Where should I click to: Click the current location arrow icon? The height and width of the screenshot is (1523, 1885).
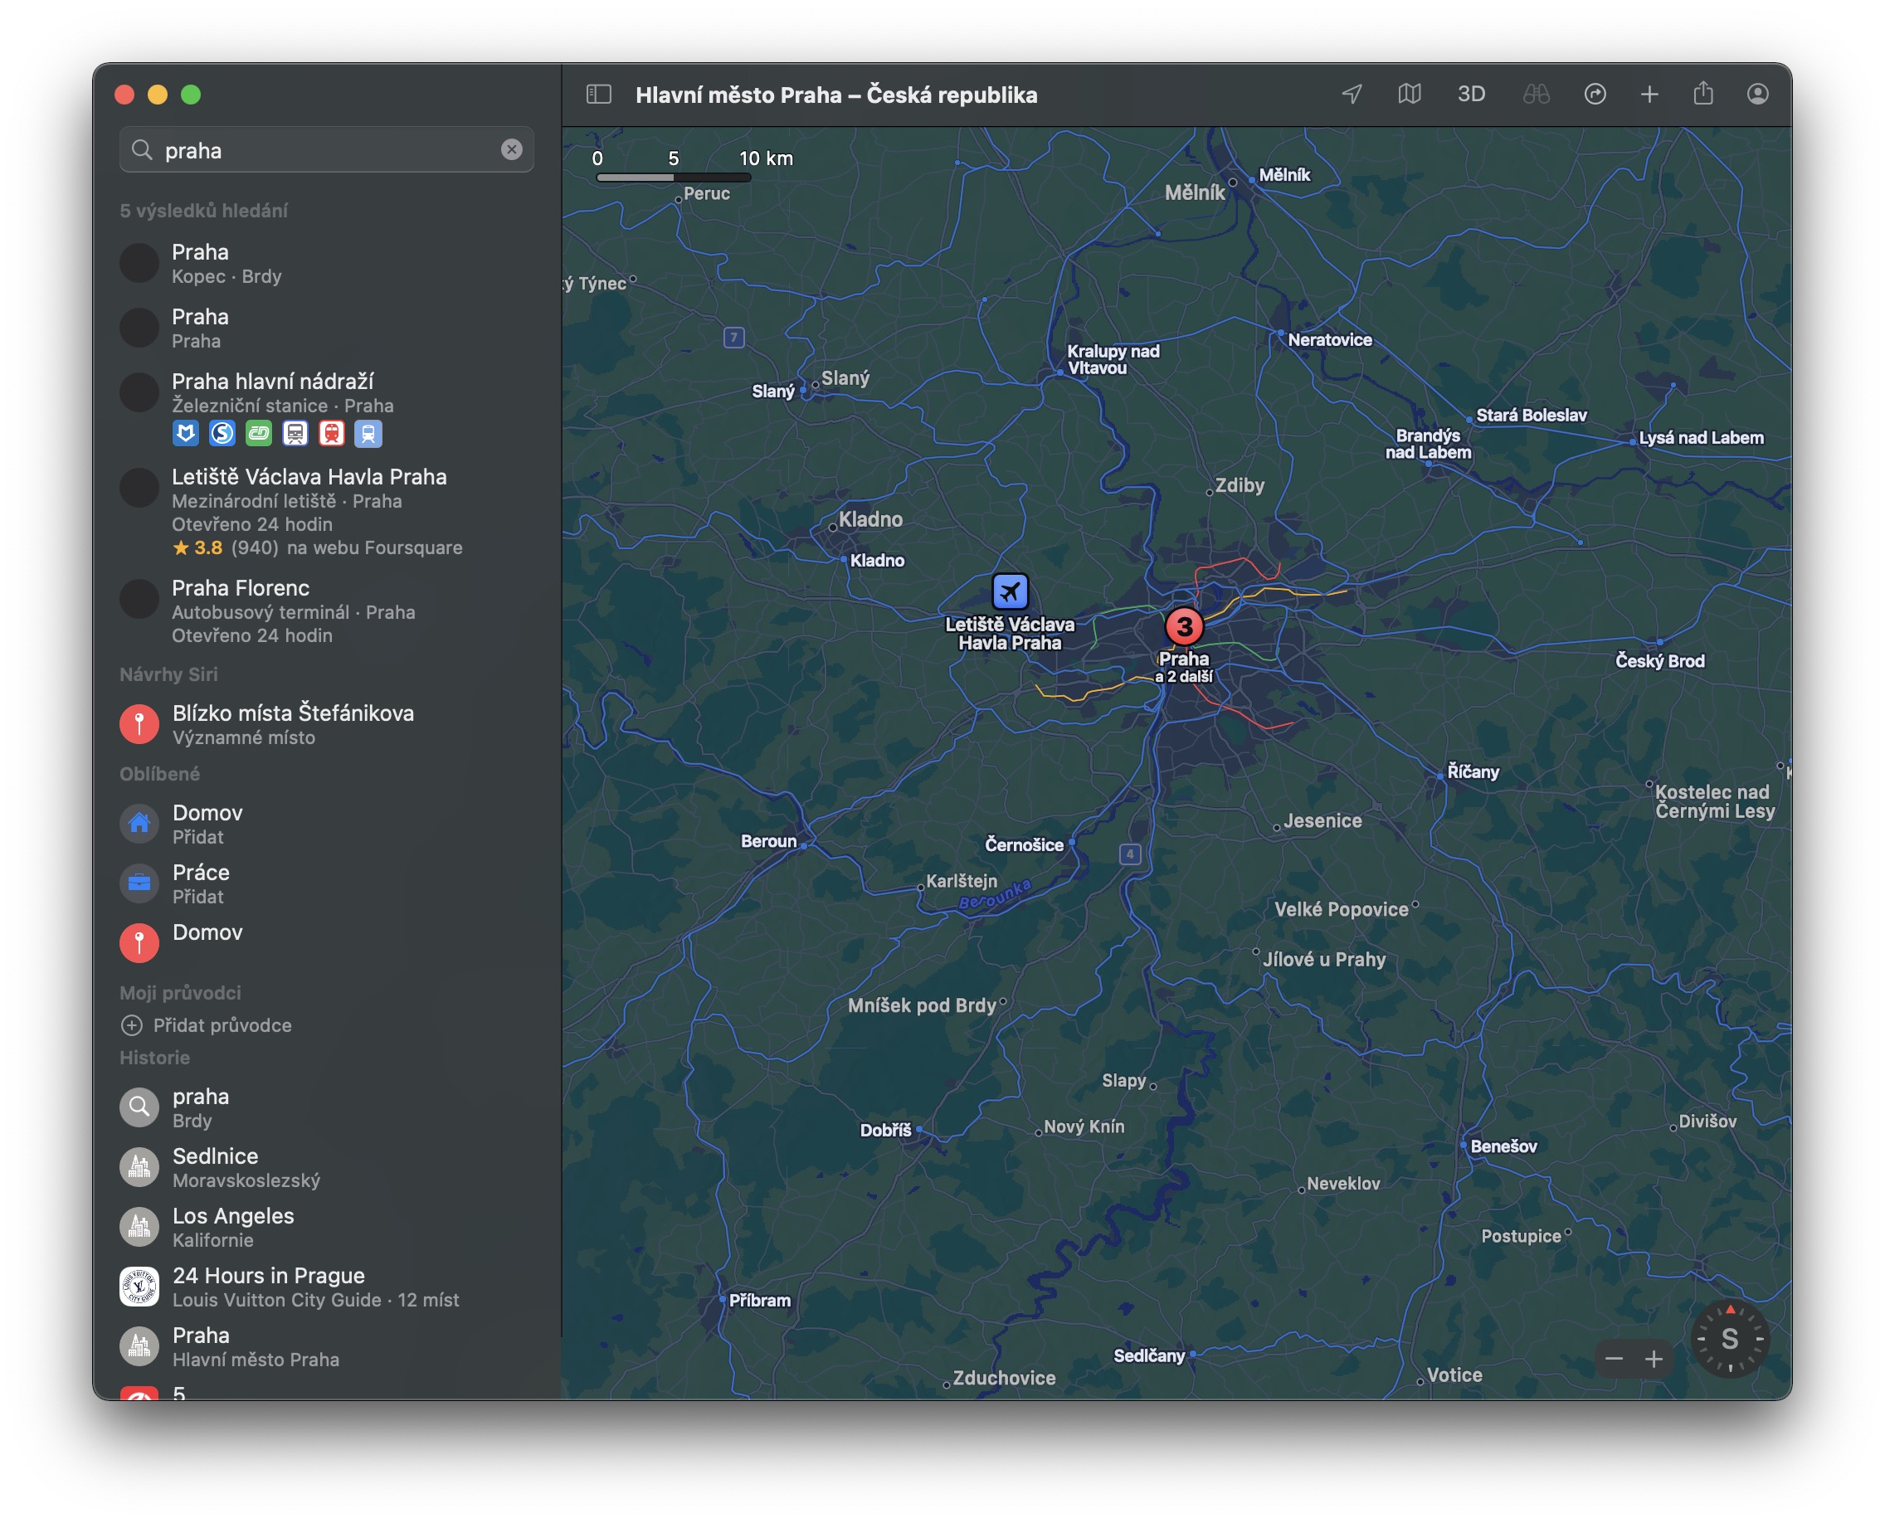point(1352,94)
